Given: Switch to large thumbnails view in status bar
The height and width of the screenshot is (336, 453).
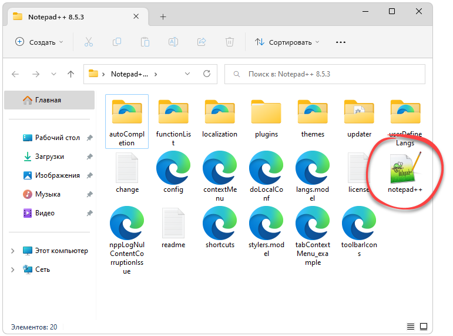Looking at the screenshot, I should [x=423, y=327].
